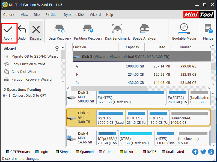
Task: Select the 5.0 GB logical NTFS partition
Action: tap(136, 138)
